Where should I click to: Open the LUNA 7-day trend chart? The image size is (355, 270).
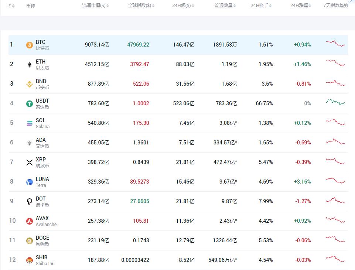tap(335, 181)
